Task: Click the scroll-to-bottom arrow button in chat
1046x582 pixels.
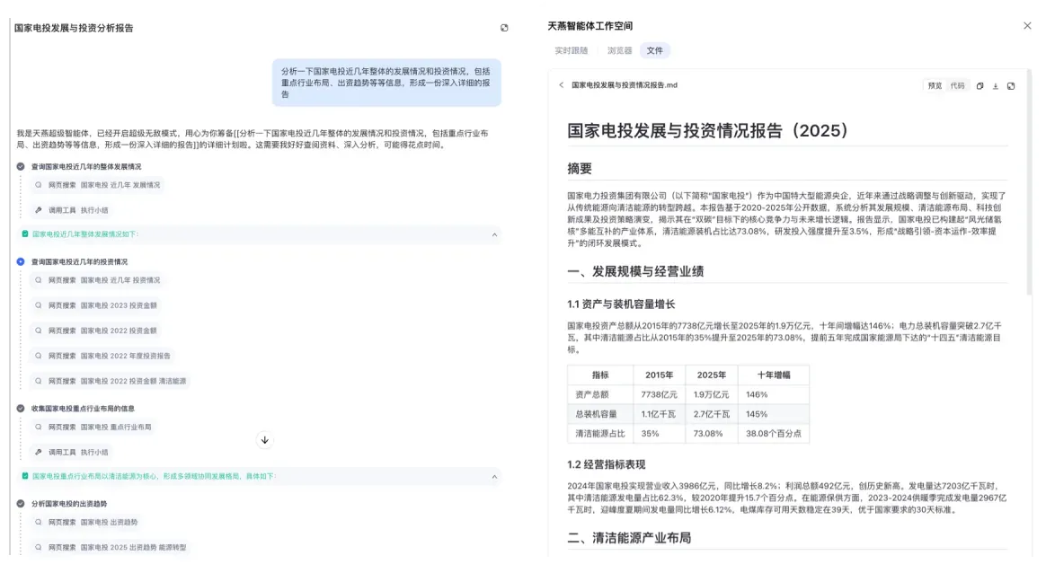Action: pyautogui.click(x=264, y=440)
